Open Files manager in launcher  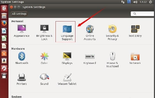point(4,16)
